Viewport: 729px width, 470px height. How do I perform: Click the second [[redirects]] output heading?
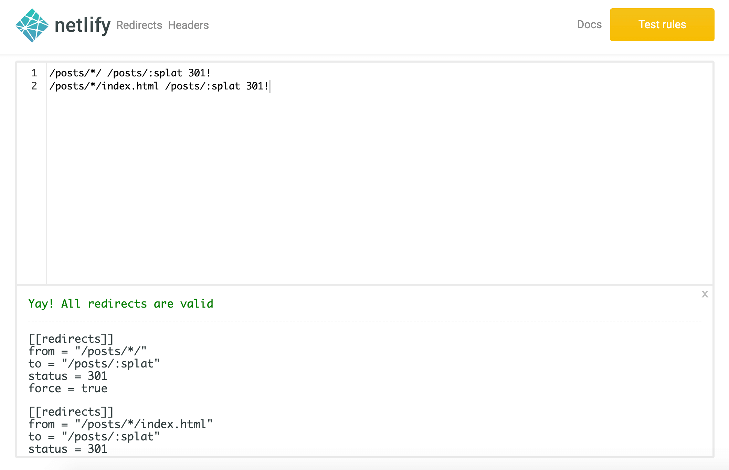[71, 412]
